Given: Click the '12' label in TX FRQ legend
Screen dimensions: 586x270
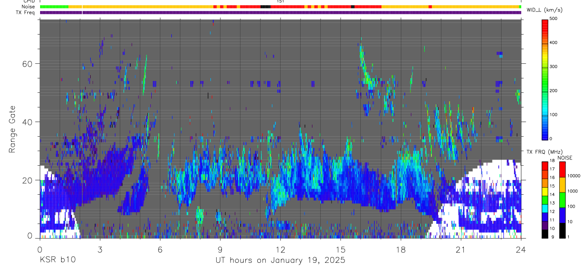Looking at the screenshot, I should [x=552, y=211].
